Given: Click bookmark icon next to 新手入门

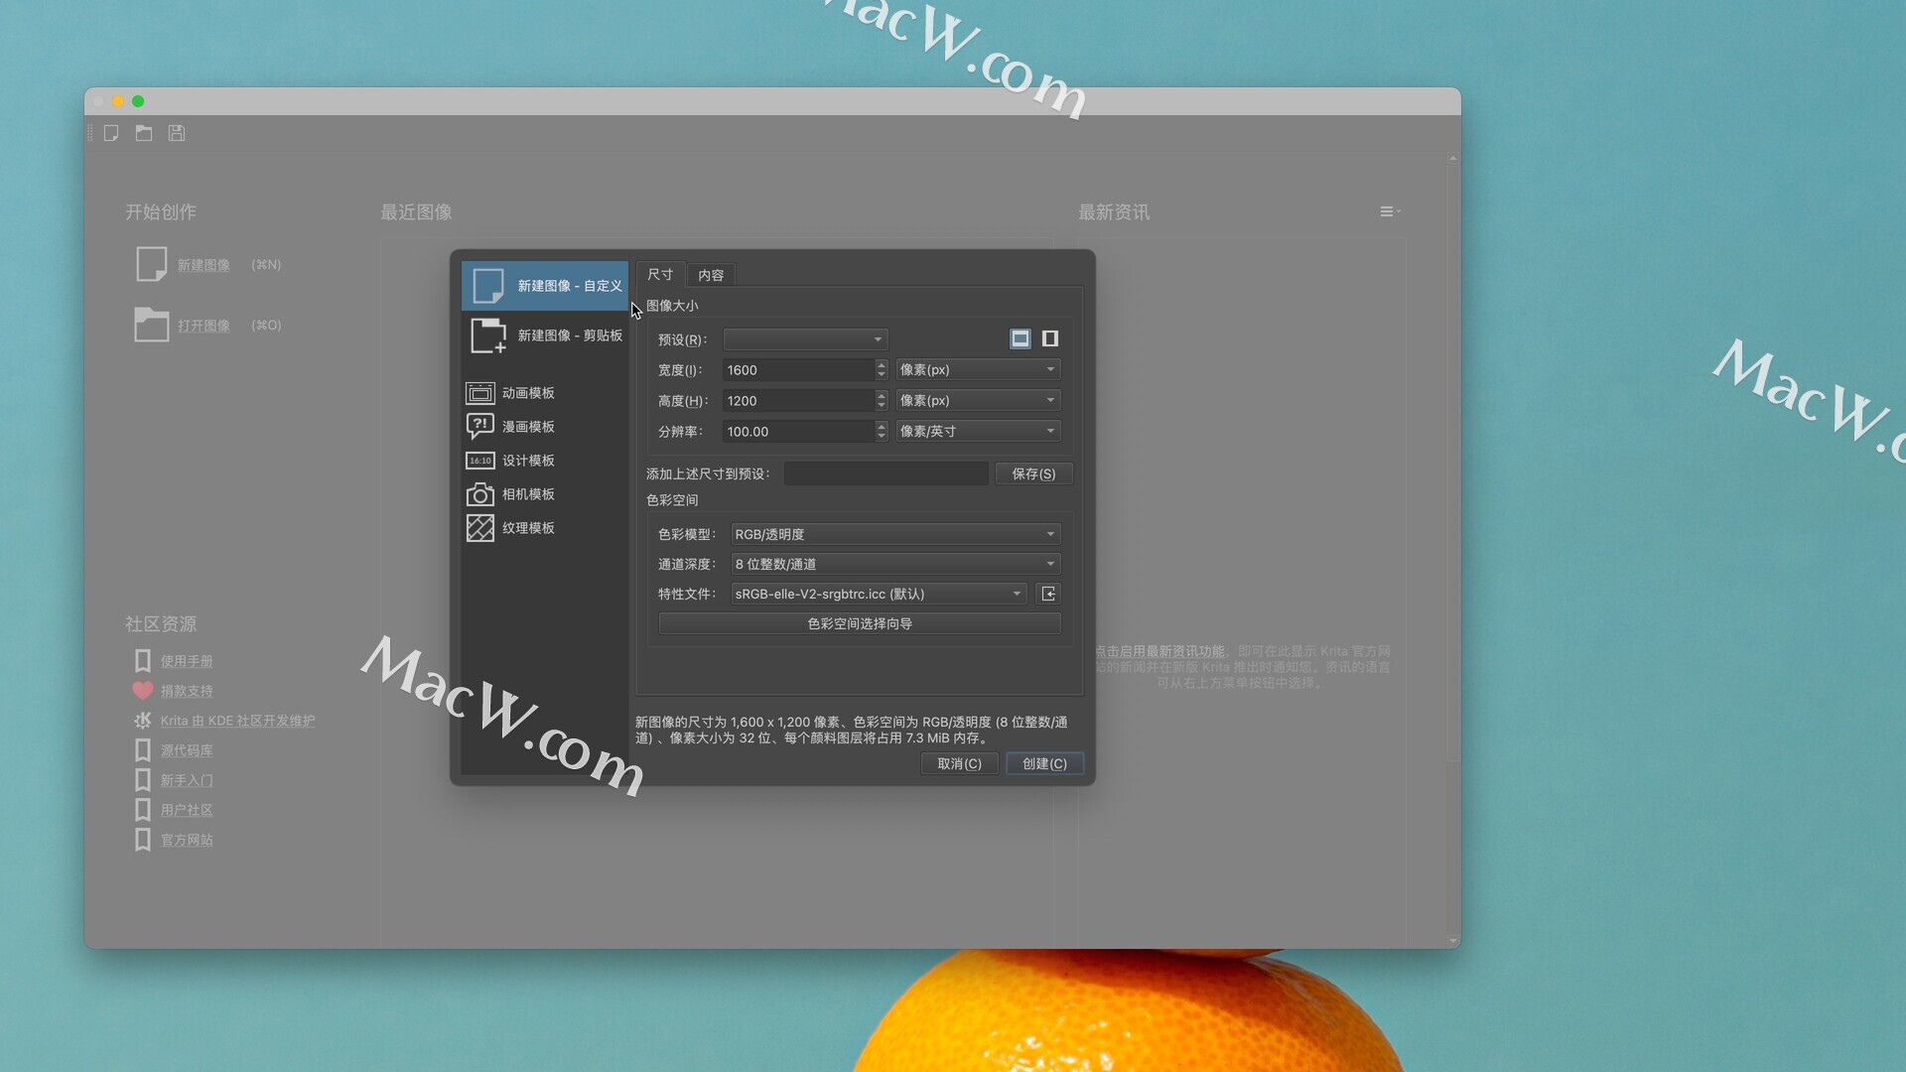Looking at the screenshot, I should (x=143, y=780).
